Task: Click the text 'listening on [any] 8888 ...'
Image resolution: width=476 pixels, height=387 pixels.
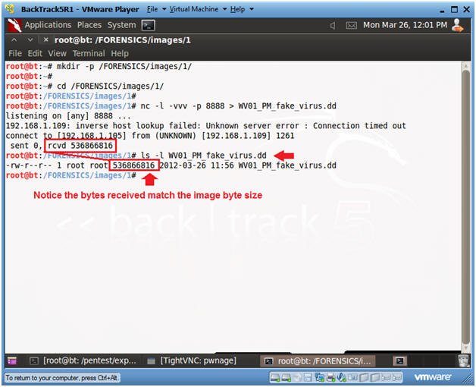Action: point(68,116)
